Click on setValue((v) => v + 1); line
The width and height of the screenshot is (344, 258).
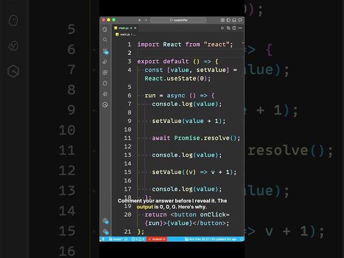pos(195,172)
